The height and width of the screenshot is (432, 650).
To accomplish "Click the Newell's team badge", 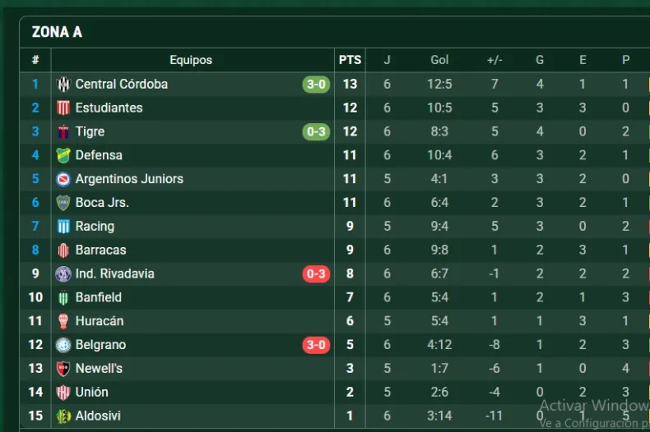I will tap(63, 369).
